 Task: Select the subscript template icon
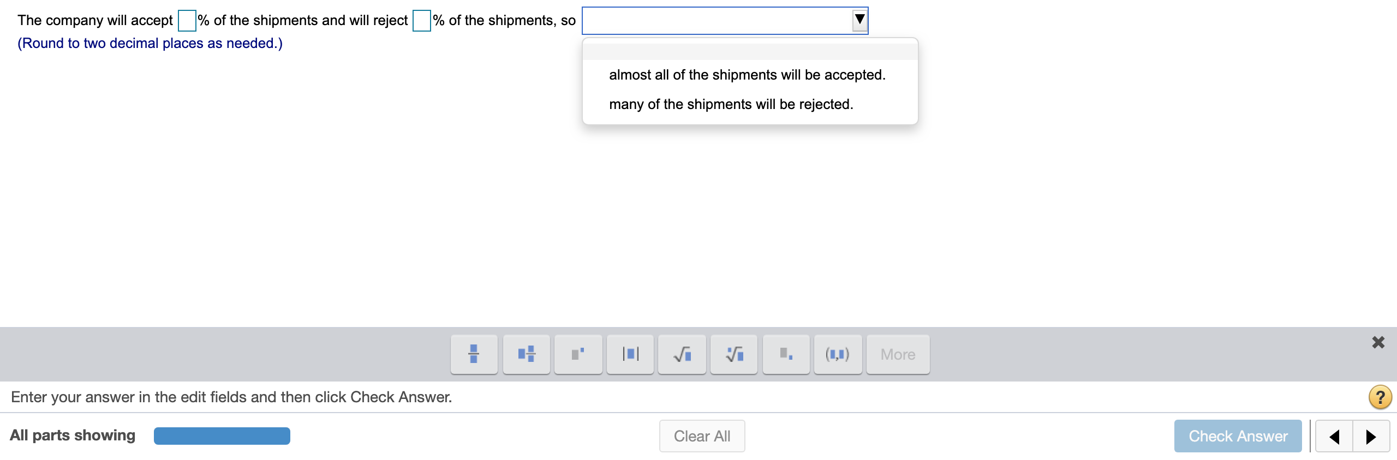786,354
